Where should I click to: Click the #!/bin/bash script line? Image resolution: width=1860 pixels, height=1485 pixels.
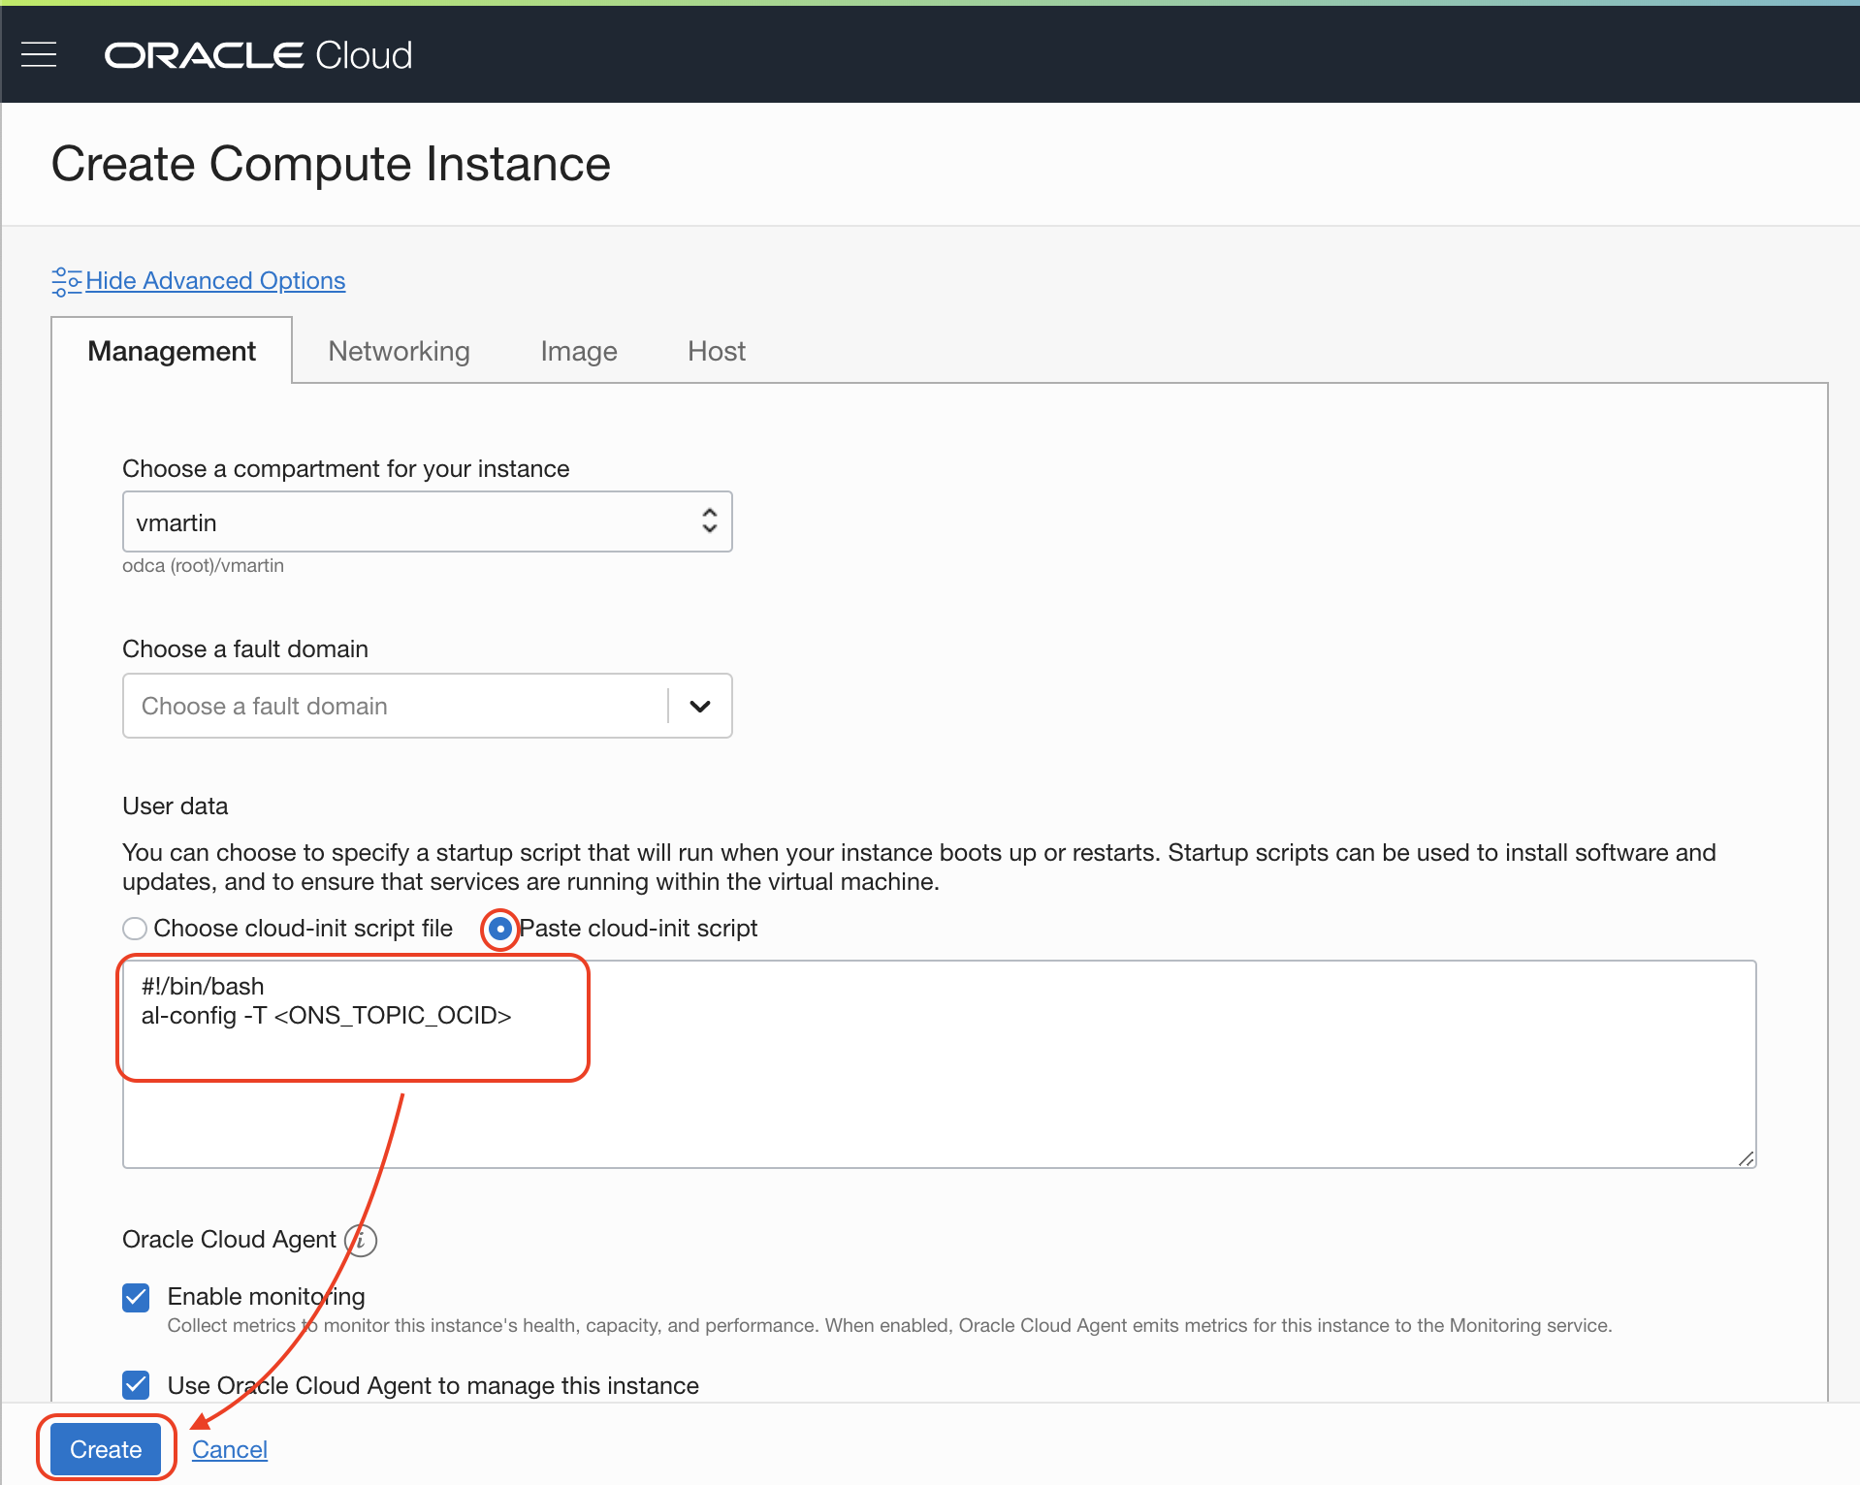tap(203, 986)
